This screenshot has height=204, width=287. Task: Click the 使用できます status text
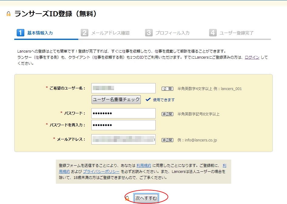click(164, 100)
